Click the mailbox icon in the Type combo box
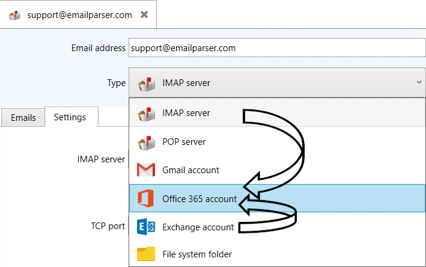 pos(147,84)
